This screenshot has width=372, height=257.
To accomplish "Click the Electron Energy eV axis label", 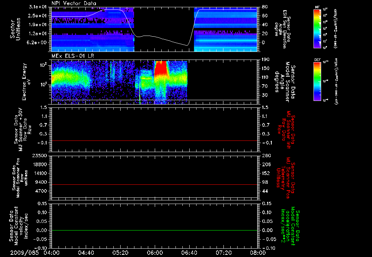I will (26, 82).
